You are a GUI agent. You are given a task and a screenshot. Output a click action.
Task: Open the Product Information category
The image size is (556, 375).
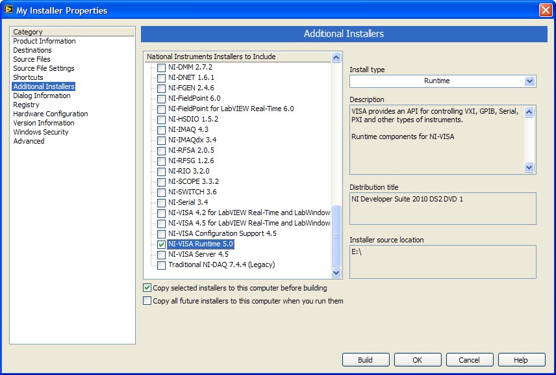coord(44,41)
